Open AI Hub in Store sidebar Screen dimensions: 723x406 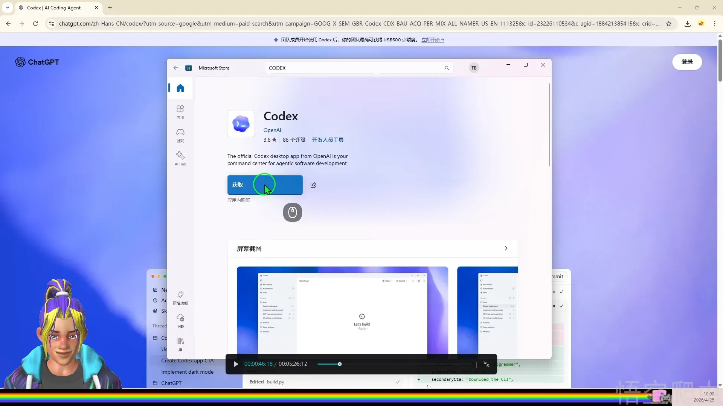tap(180, 158)
